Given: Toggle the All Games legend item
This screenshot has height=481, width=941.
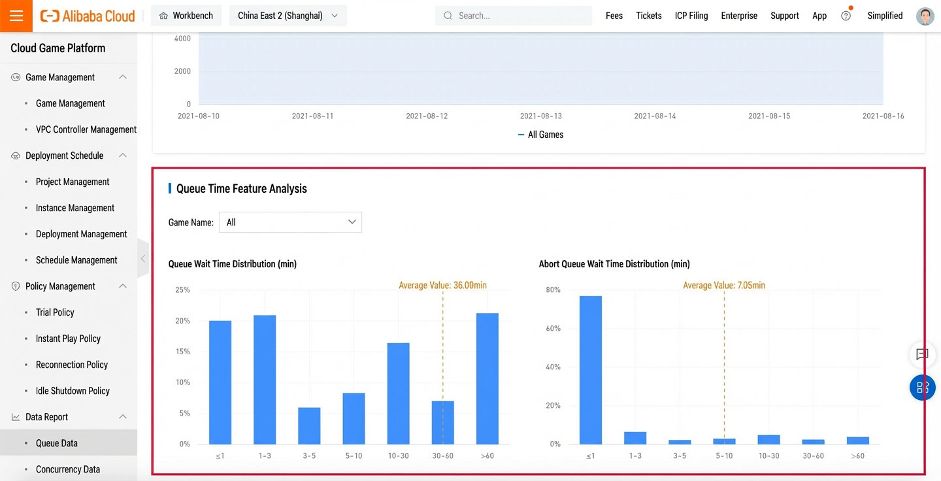Looking at the screenshot, I should pos(540,135).
